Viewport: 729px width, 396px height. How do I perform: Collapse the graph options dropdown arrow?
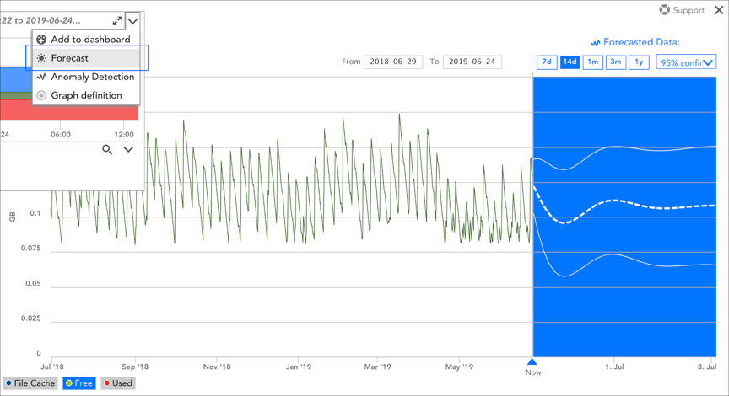click(132, 21)
